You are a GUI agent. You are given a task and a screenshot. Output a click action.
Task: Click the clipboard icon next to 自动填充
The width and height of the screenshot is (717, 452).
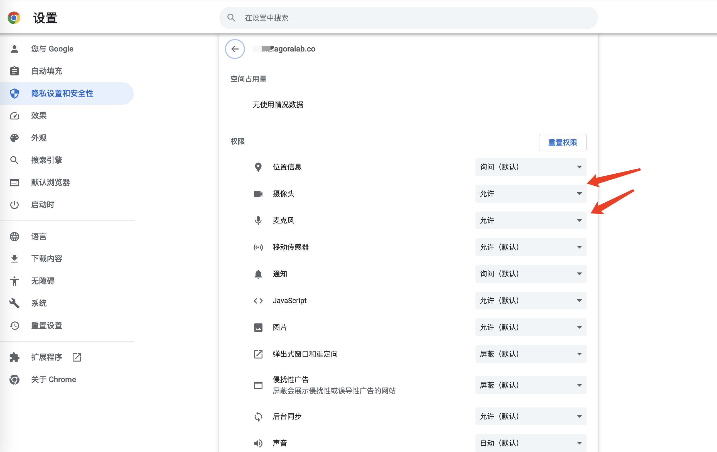[14, 71]
